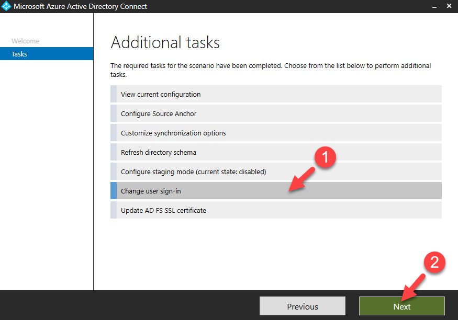Select View current configuration task
The height and width of the screenshot is (320, 458).
pos(276,94)
